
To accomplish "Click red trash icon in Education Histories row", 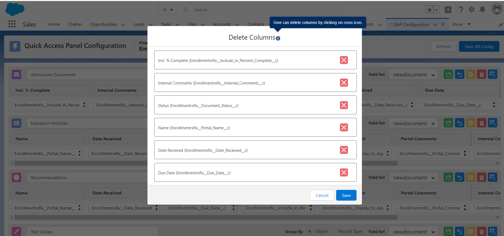I will point(481,123).
